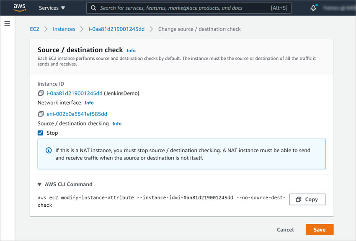Click the Info link next to Network interface

89,103
